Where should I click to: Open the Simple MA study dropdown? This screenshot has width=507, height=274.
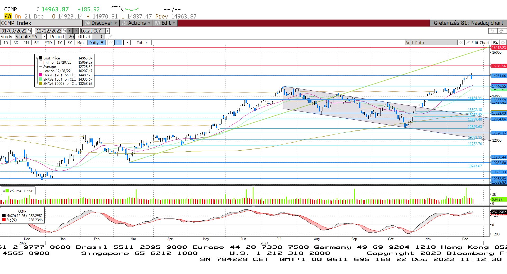(44, 37)
